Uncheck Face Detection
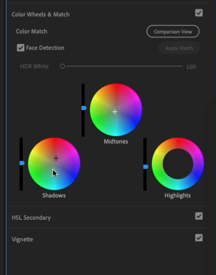Screen dimensions: 216x275 [21, 48]
